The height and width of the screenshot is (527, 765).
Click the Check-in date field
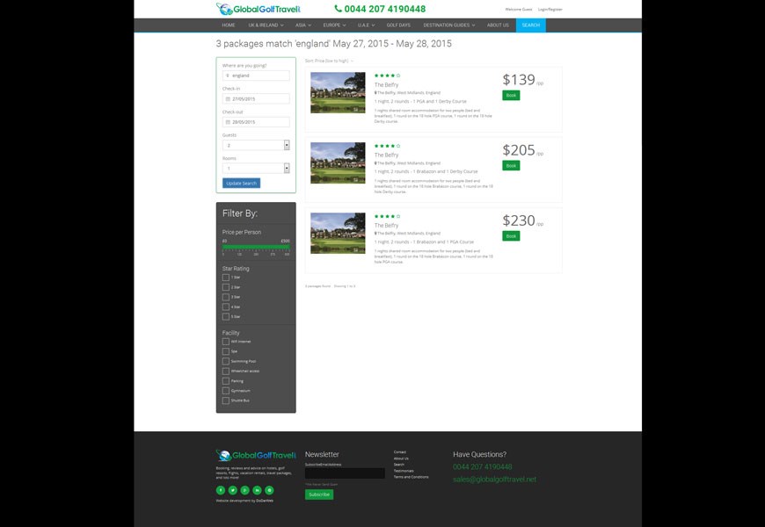tap(256, 99)
